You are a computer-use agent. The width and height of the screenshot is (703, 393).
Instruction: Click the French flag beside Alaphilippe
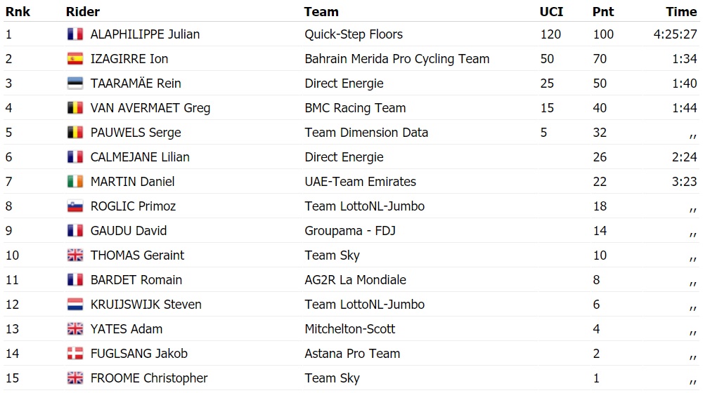point(75,34)
